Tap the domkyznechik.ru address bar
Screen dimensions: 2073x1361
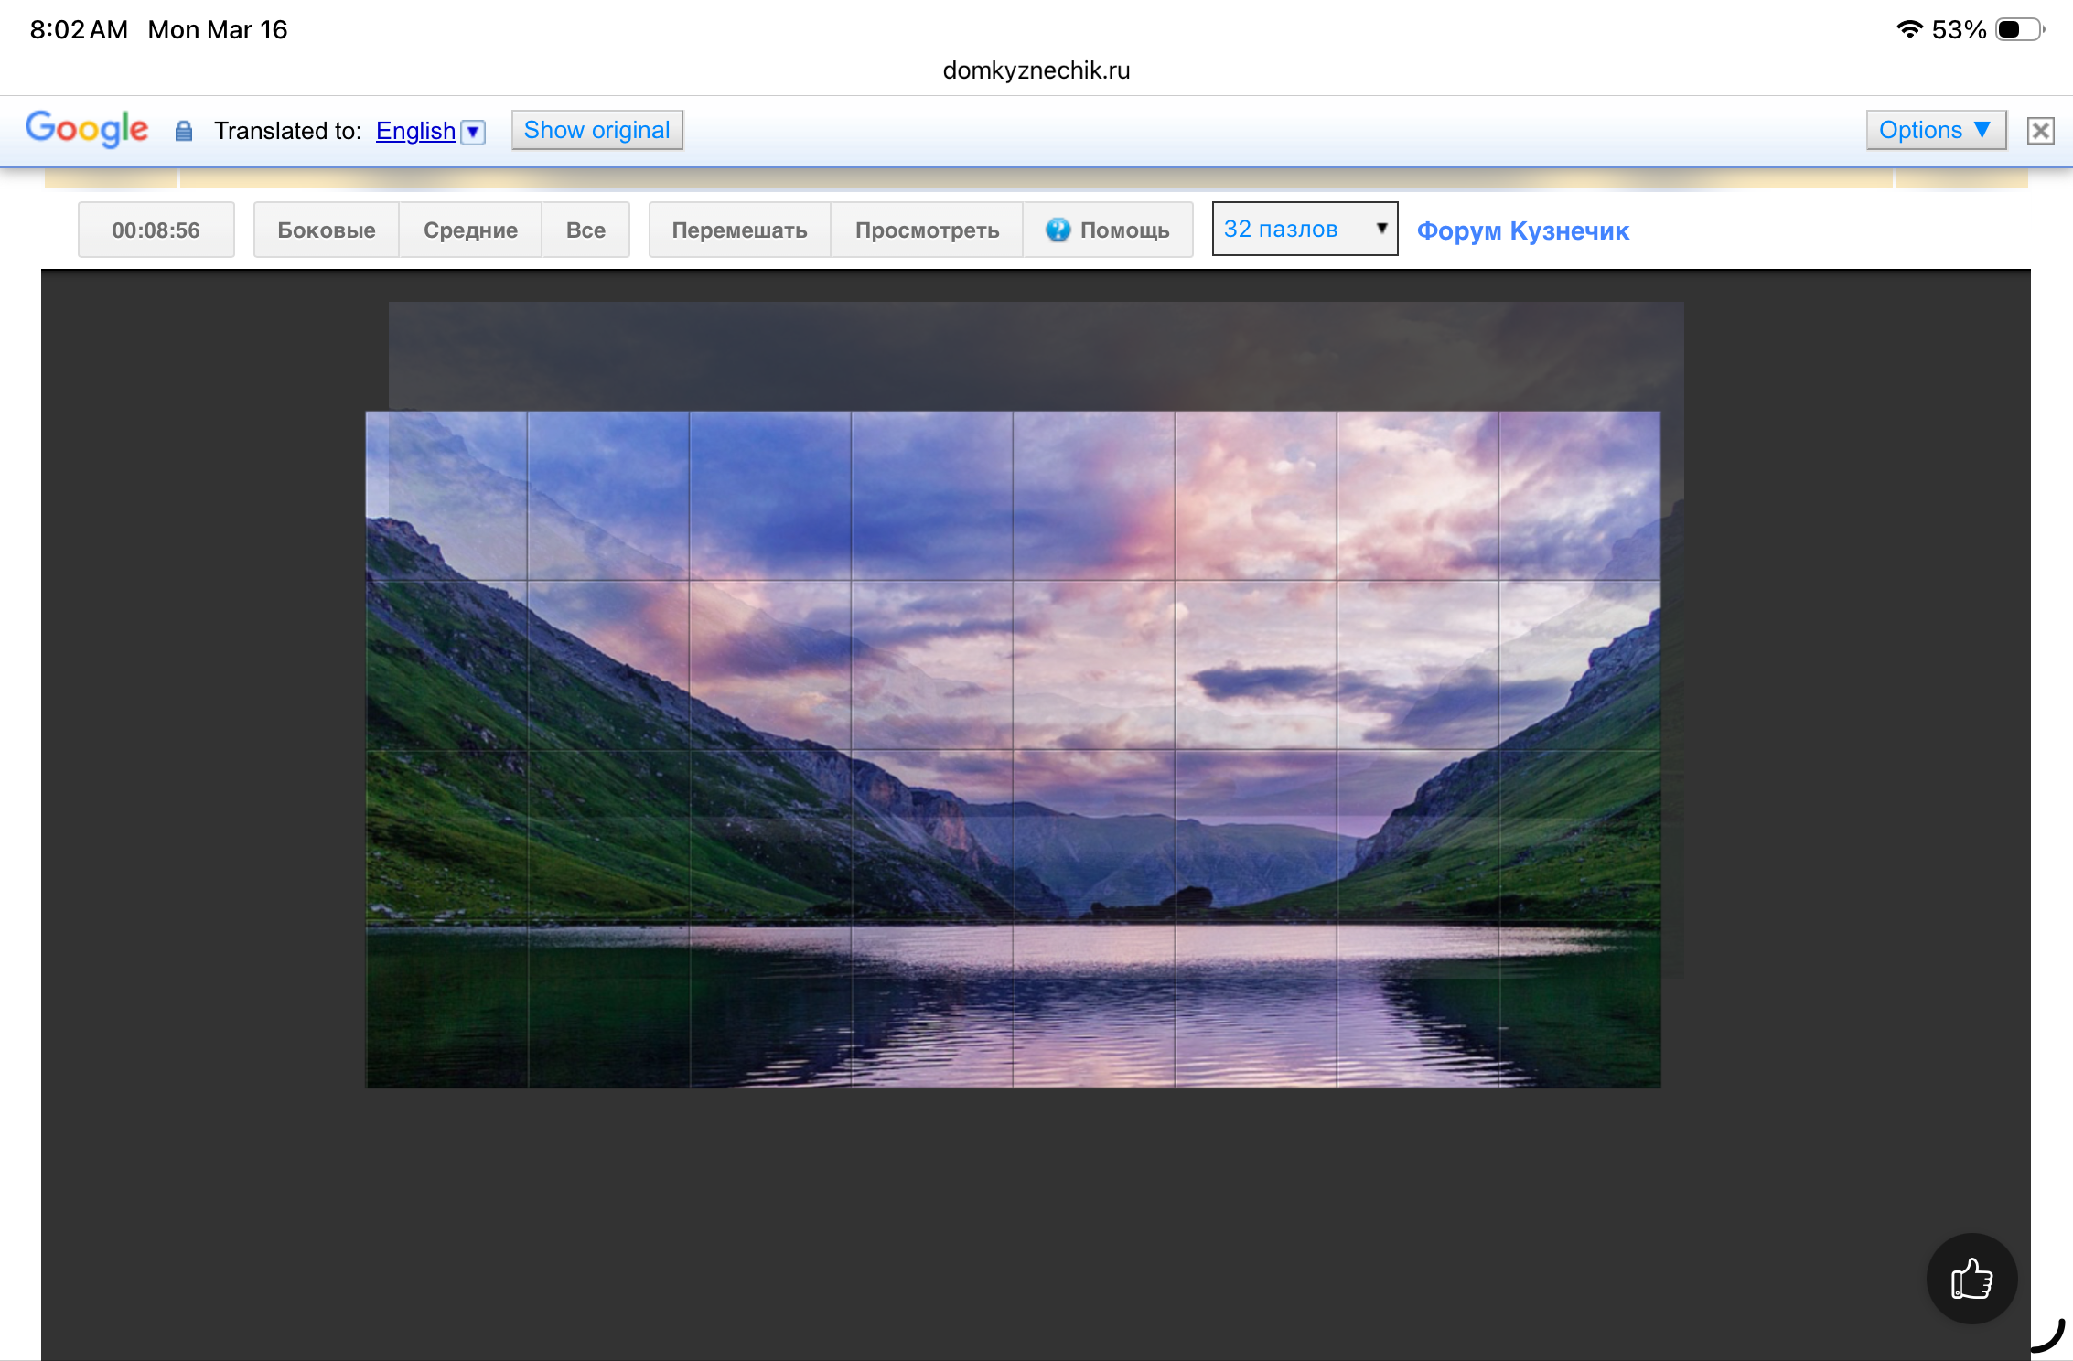click(1036, 70)
